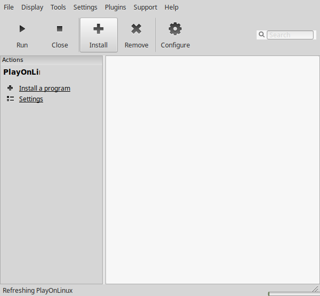Open the Display menu
The height and width of the screenshot is (296, 320).
coord(32,7)
